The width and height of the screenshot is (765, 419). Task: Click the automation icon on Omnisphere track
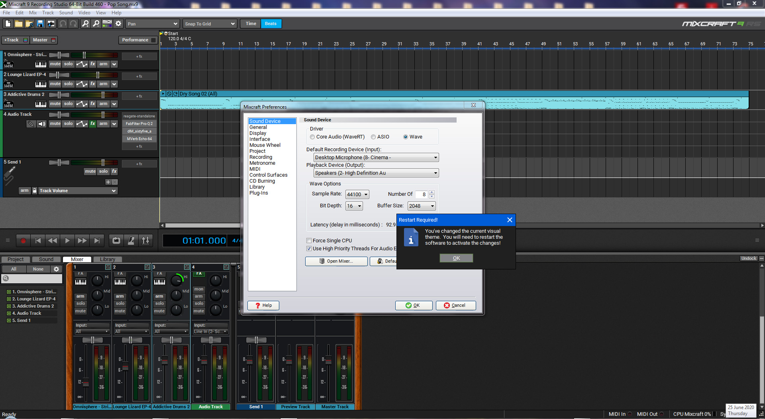click(82, 64)
